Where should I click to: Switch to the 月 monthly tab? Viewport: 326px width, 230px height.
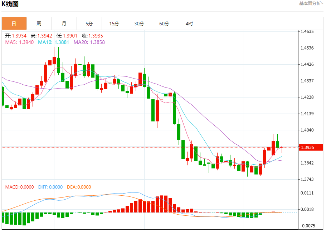64,24
